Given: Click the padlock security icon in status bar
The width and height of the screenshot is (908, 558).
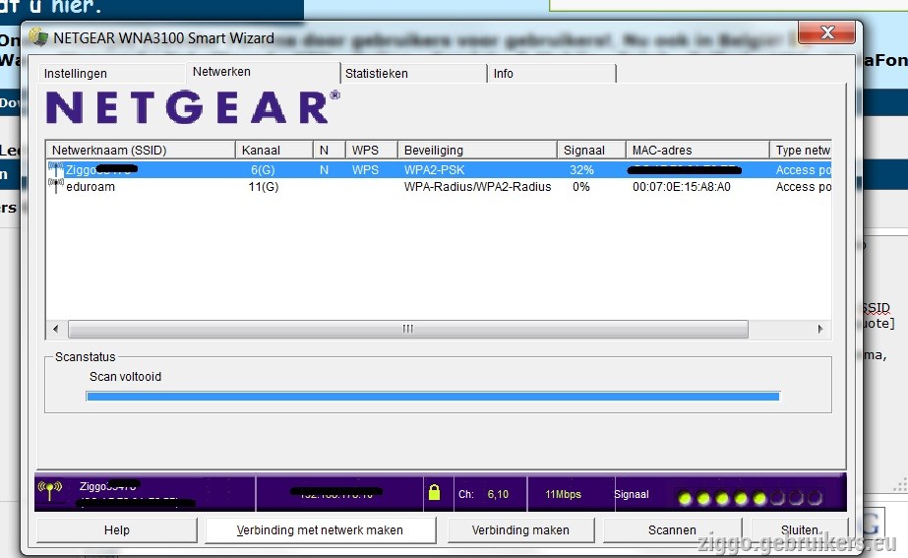Looking at the screenshot, I should point(434,492).
